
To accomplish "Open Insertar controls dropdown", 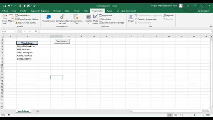I will 89,19.
